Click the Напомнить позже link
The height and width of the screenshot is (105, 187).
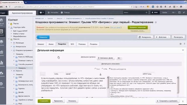[x=138, y=31]
